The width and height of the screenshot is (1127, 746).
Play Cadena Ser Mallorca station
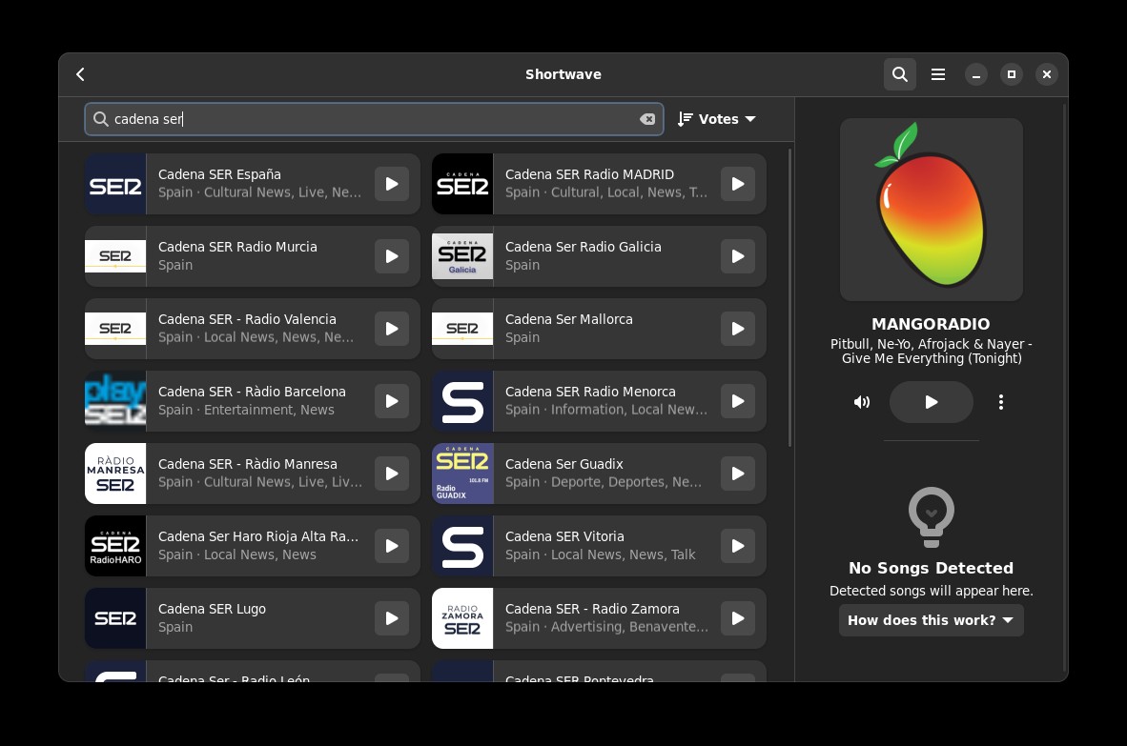coord(738,329)
